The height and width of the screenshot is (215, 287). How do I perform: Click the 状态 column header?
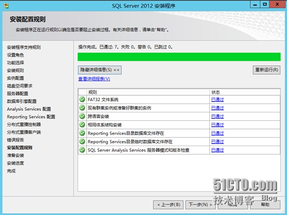tap(245, 92)
